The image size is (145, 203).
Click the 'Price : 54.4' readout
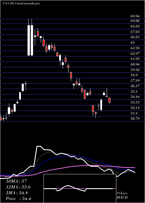tap(18, 199)
